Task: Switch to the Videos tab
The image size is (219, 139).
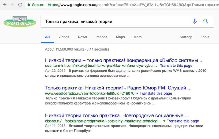Action: coord(64,37)
